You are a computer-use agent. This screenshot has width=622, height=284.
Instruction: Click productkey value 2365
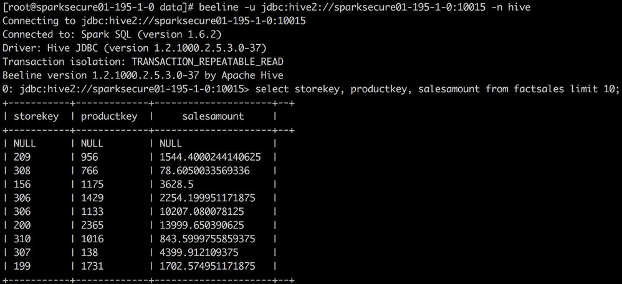click(93, 225)
